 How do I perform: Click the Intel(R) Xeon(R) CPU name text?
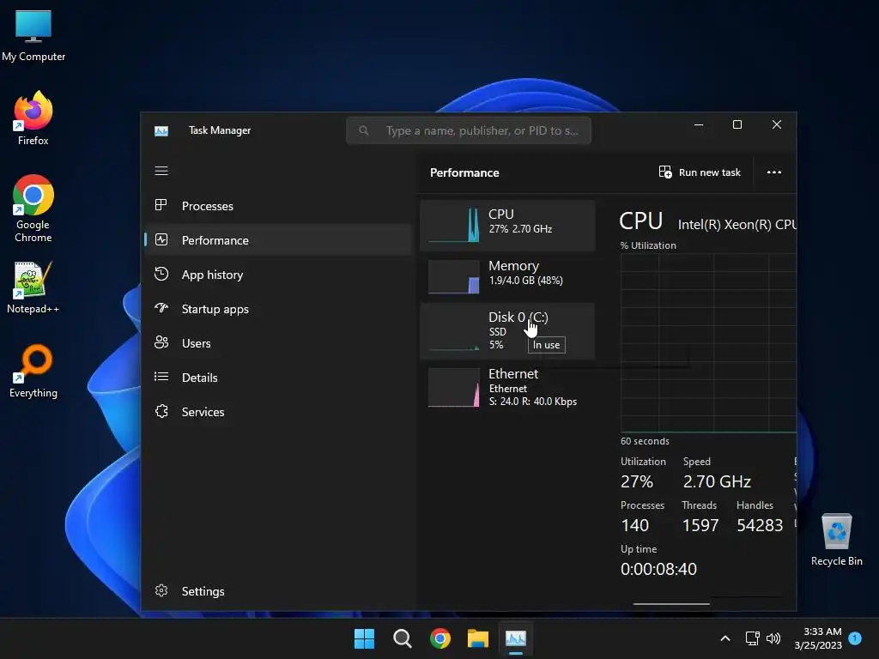click(737, 225)
